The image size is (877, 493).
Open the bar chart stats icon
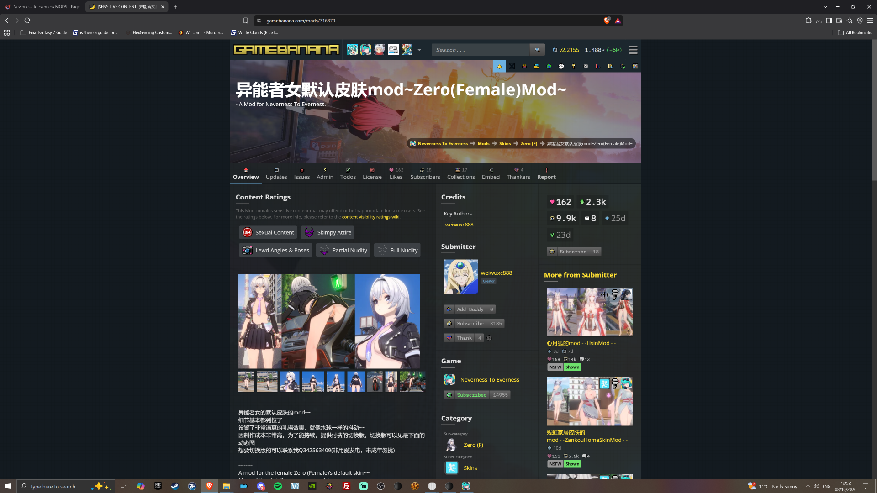coord(598,66)
